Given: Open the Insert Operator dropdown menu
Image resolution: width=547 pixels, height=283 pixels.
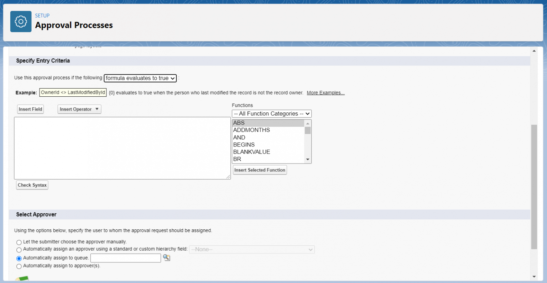Looking at the screenshot, I should tap(79, 110).
